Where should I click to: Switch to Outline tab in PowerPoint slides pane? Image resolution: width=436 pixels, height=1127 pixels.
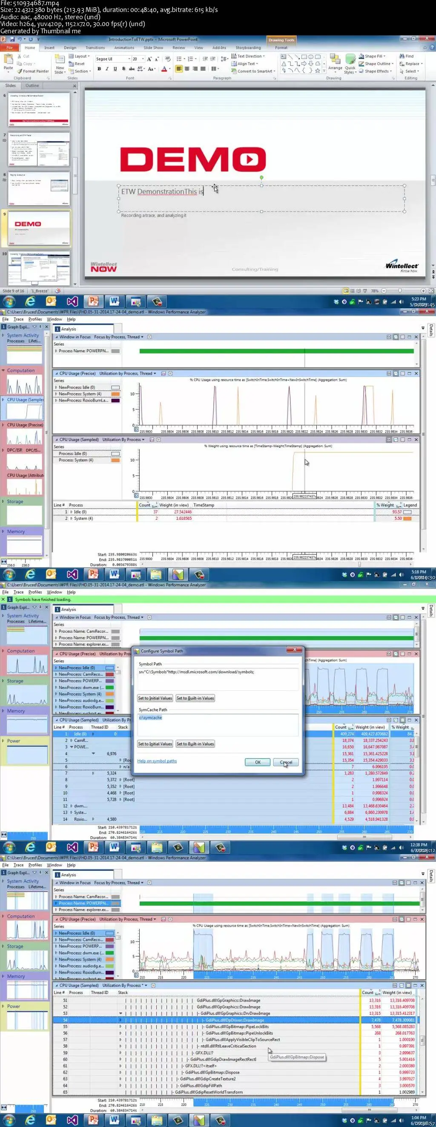32,86
